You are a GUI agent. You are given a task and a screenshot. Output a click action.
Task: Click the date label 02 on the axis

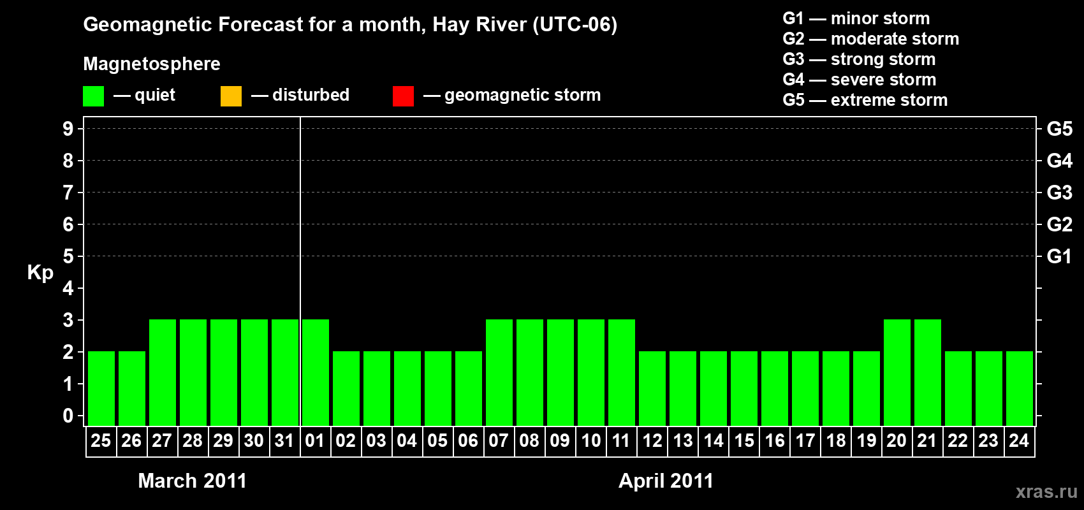(346, 441)
